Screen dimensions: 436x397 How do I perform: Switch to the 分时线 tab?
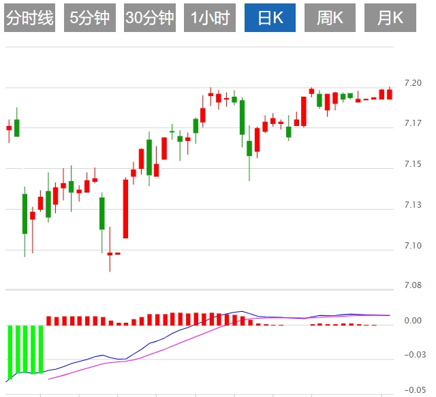(x=29, y=18)
